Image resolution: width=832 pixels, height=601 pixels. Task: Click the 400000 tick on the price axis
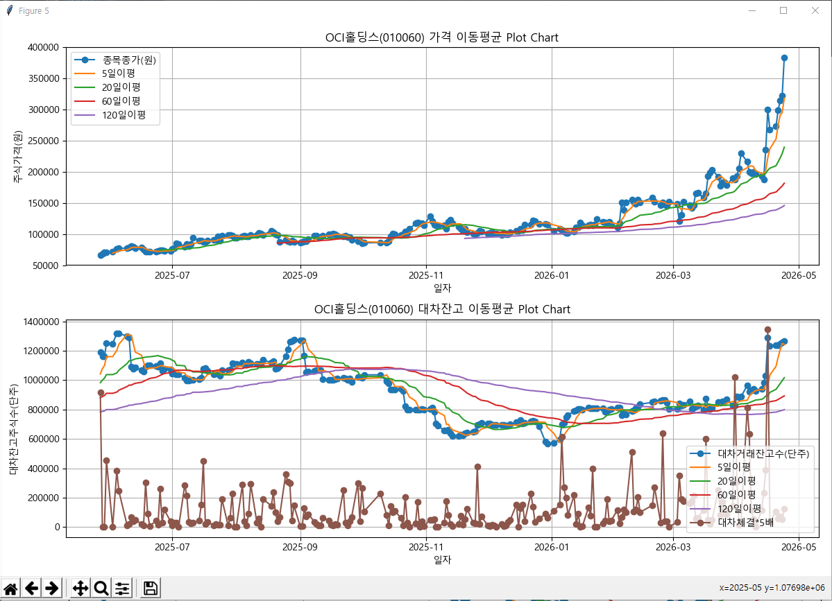pyautogui.click(x=43, y=48)
